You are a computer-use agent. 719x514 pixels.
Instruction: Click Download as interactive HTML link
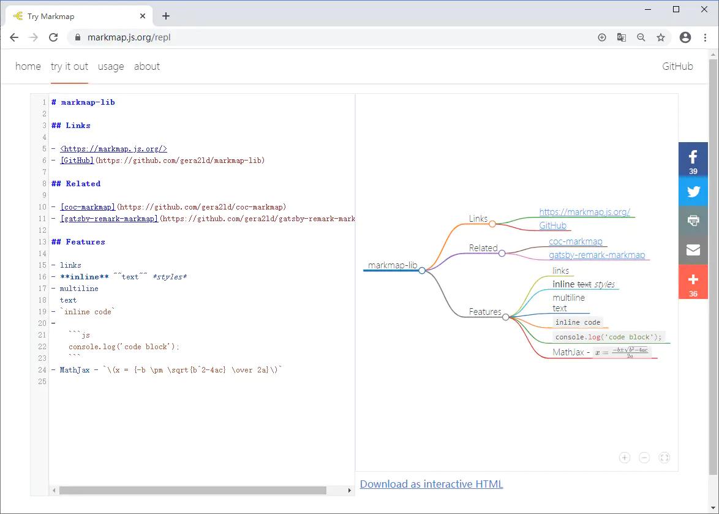tap(431, 484)
